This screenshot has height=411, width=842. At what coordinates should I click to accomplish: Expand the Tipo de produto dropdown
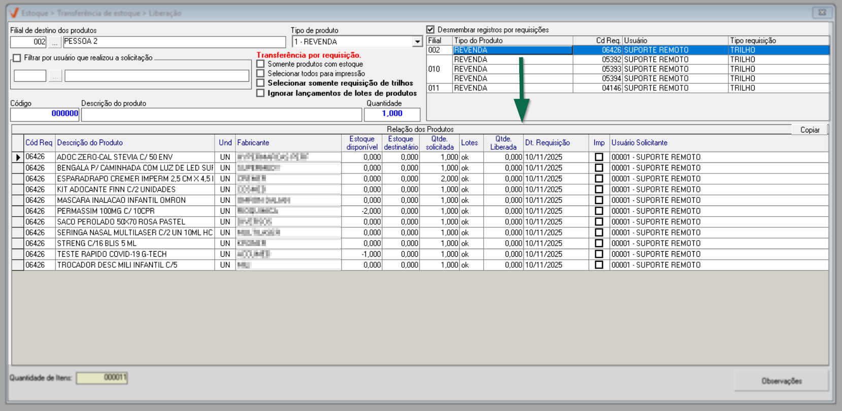(x=417, y=42)
